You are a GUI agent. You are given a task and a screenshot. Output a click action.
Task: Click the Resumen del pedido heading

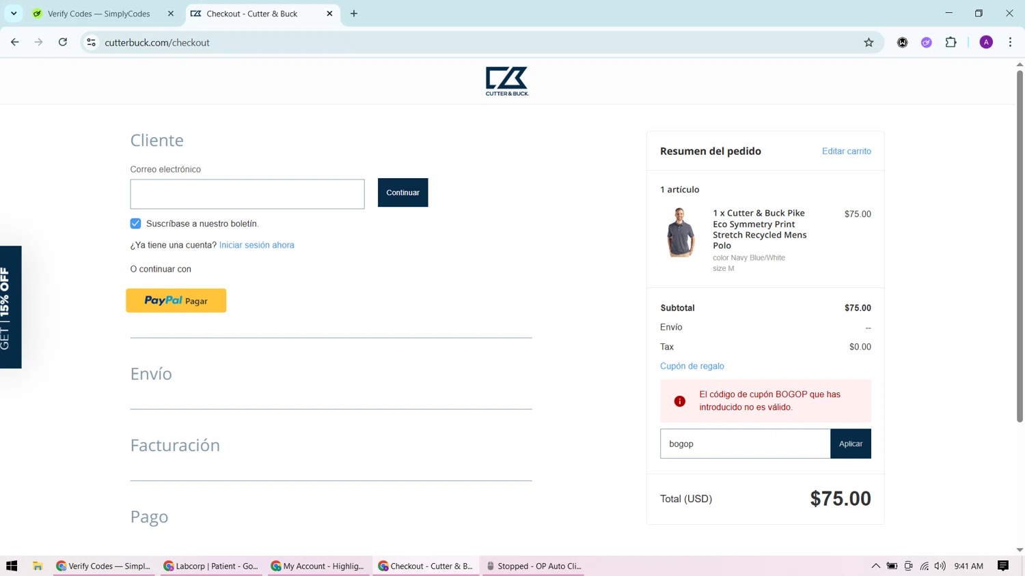[x=711, y=152]
